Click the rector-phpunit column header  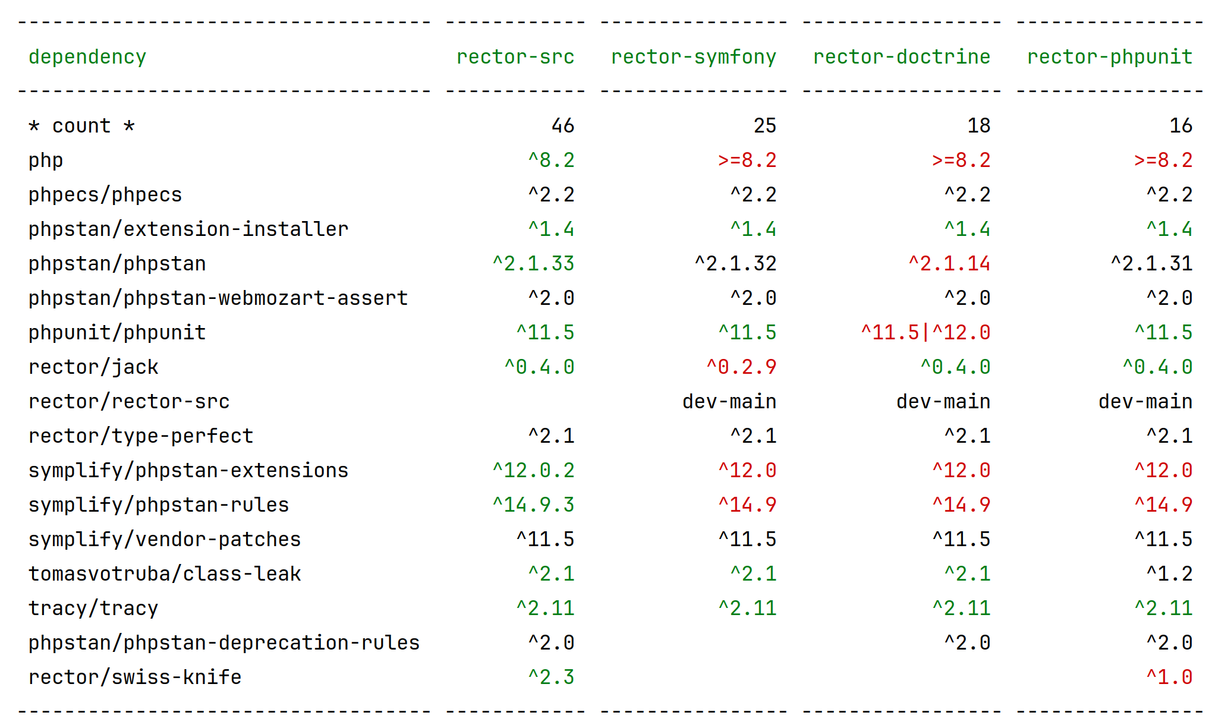[1109, 57]
